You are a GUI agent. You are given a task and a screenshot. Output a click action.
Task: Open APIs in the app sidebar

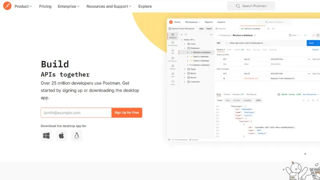coord(173,52)
